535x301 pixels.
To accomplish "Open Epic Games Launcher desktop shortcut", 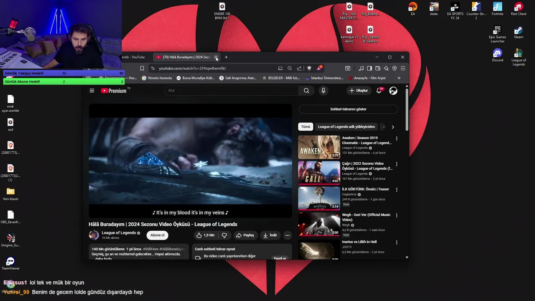I will (497, 34).
